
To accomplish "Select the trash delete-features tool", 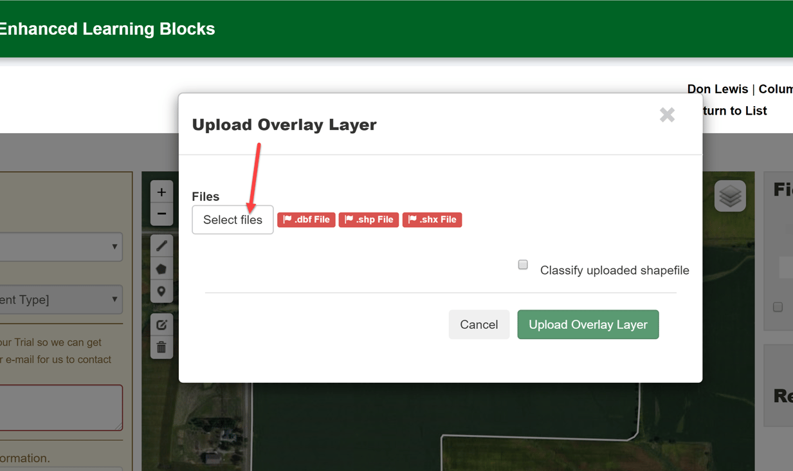I will pyautogui.click(x=161, y=346).
